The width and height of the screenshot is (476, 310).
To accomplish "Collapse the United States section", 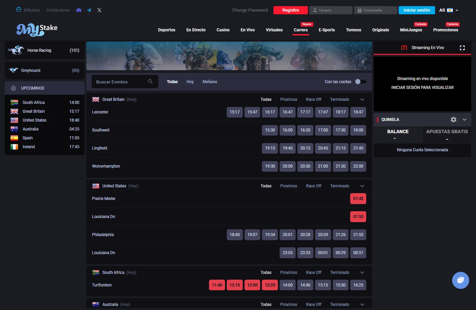I will (362, 186).
